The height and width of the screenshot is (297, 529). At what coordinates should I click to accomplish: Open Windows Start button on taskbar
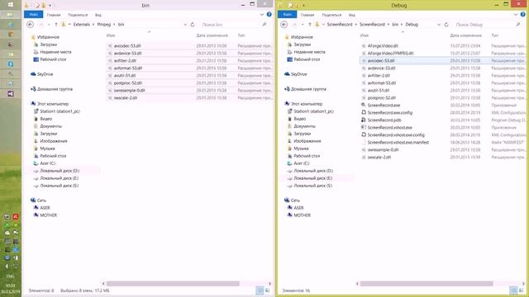11,5
